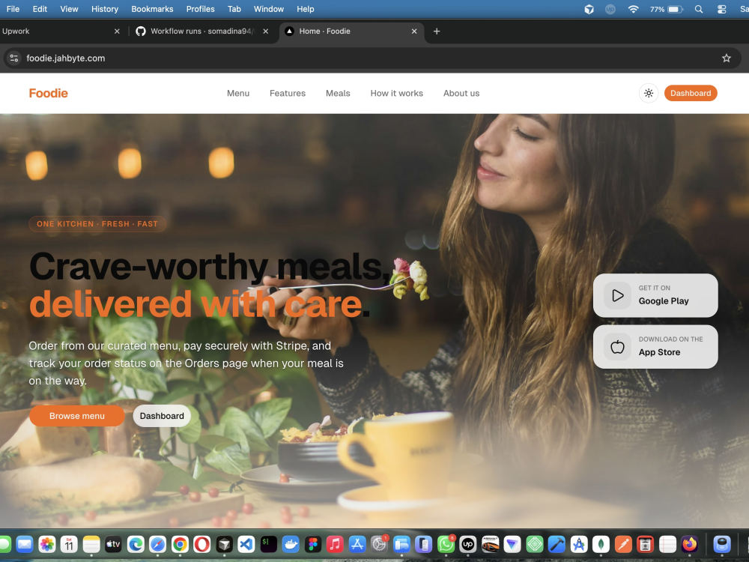Image resolution: width=749 pixels, height=562 pixels.
Task: Open Firefox from the dock
Action: (x=689, y=544)
